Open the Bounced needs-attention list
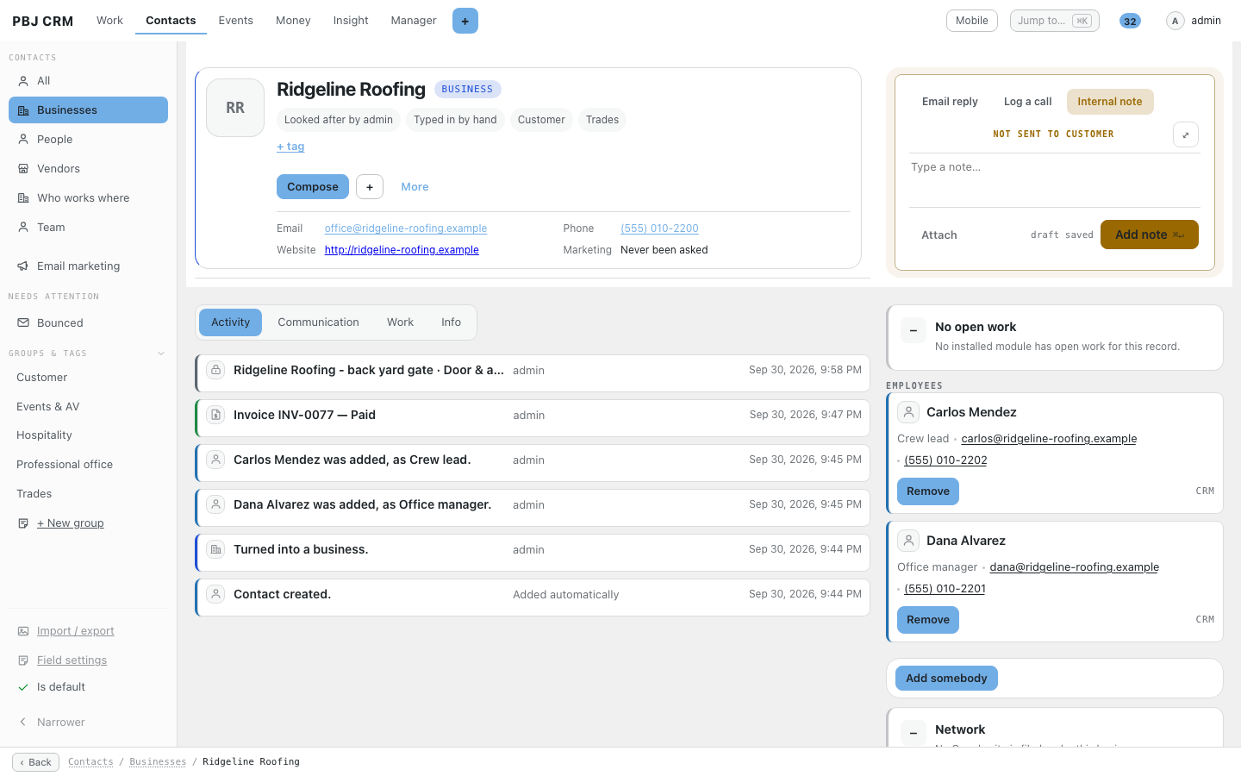Screen dimensions: 1241x776 coord(88,323)
